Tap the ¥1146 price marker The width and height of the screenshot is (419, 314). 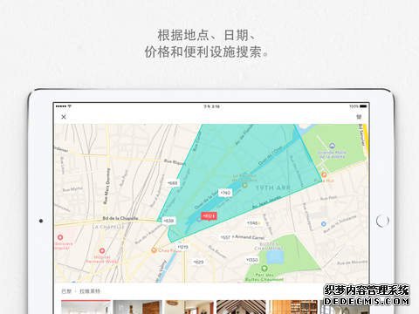252,223
